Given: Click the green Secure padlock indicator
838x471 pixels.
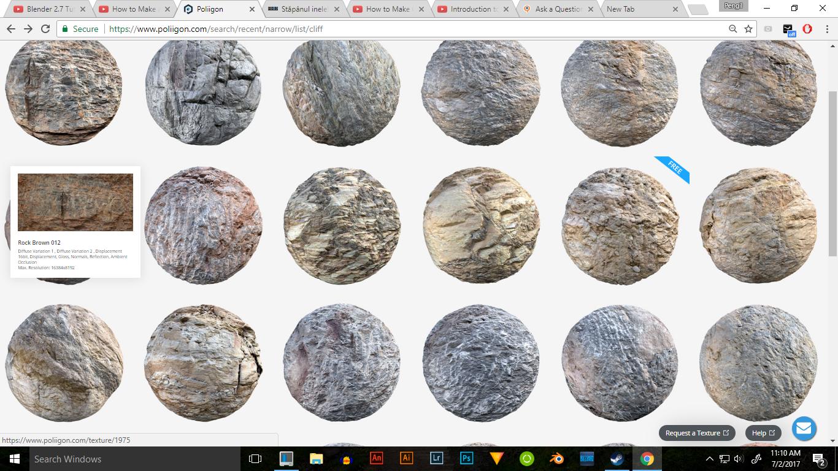Looking at the screenshot, I should point(80,29).
